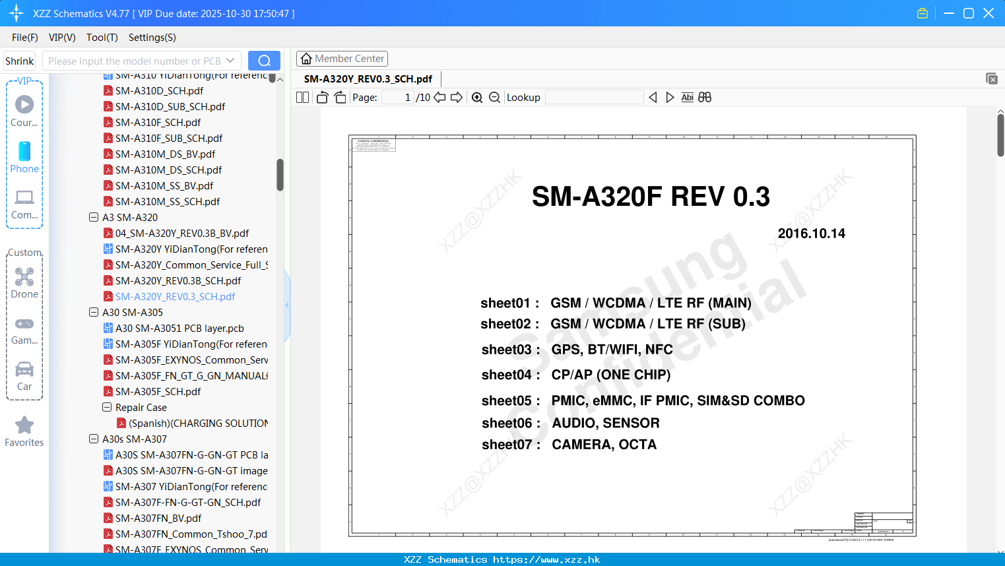
Task: Open SM-A305F_SCH.pdf
Action: [158, 391]
